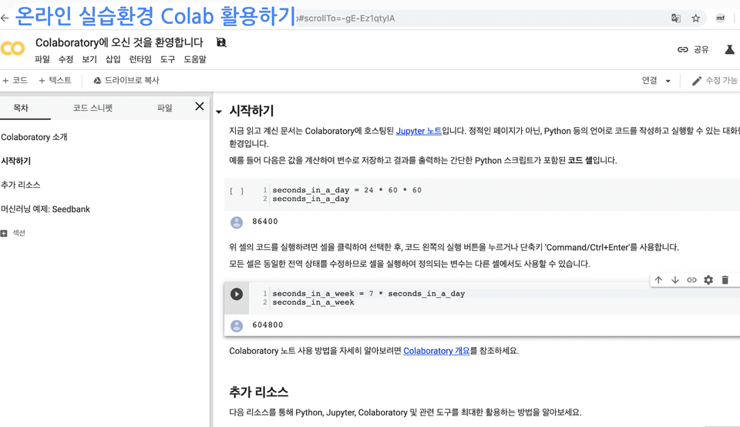740x427 pixels.
Task: Click the output avatar beside 86400
Action: (x=237, y=222)
